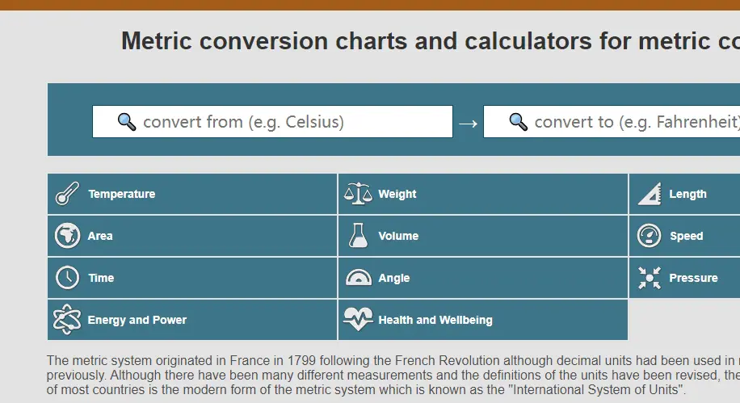Click the balance scale Weight icon
This screenshot has height=403, width=740.
click(358, 194)
